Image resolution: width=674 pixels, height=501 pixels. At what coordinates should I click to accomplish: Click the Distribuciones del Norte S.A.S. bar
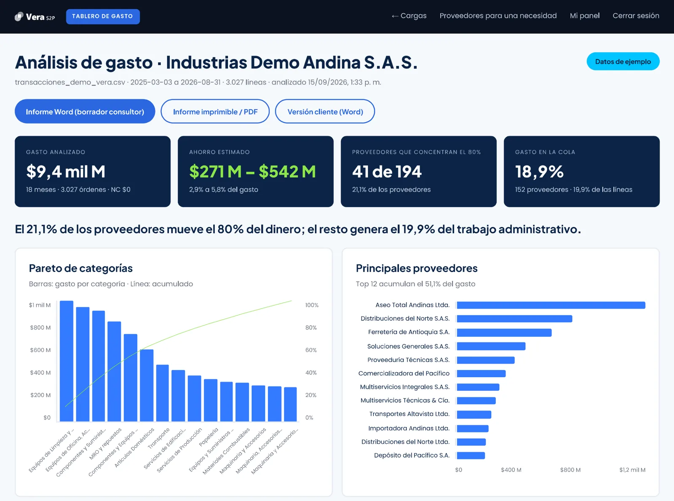pyautogui.click(x=514, y=319)
